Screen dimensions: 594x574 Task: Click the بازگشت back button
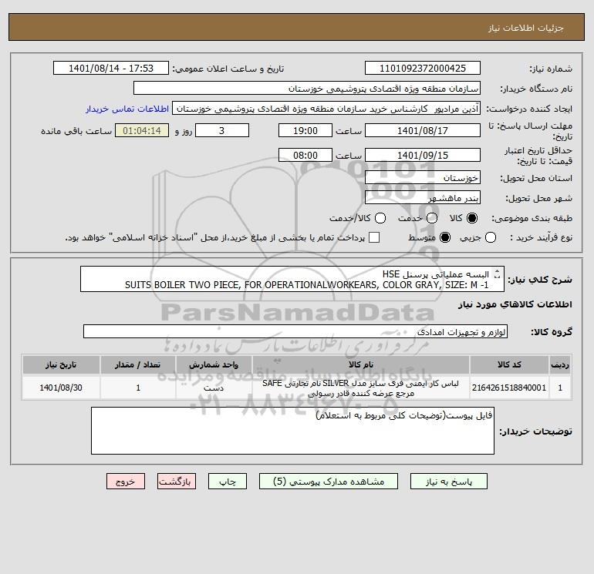point(177,482)
